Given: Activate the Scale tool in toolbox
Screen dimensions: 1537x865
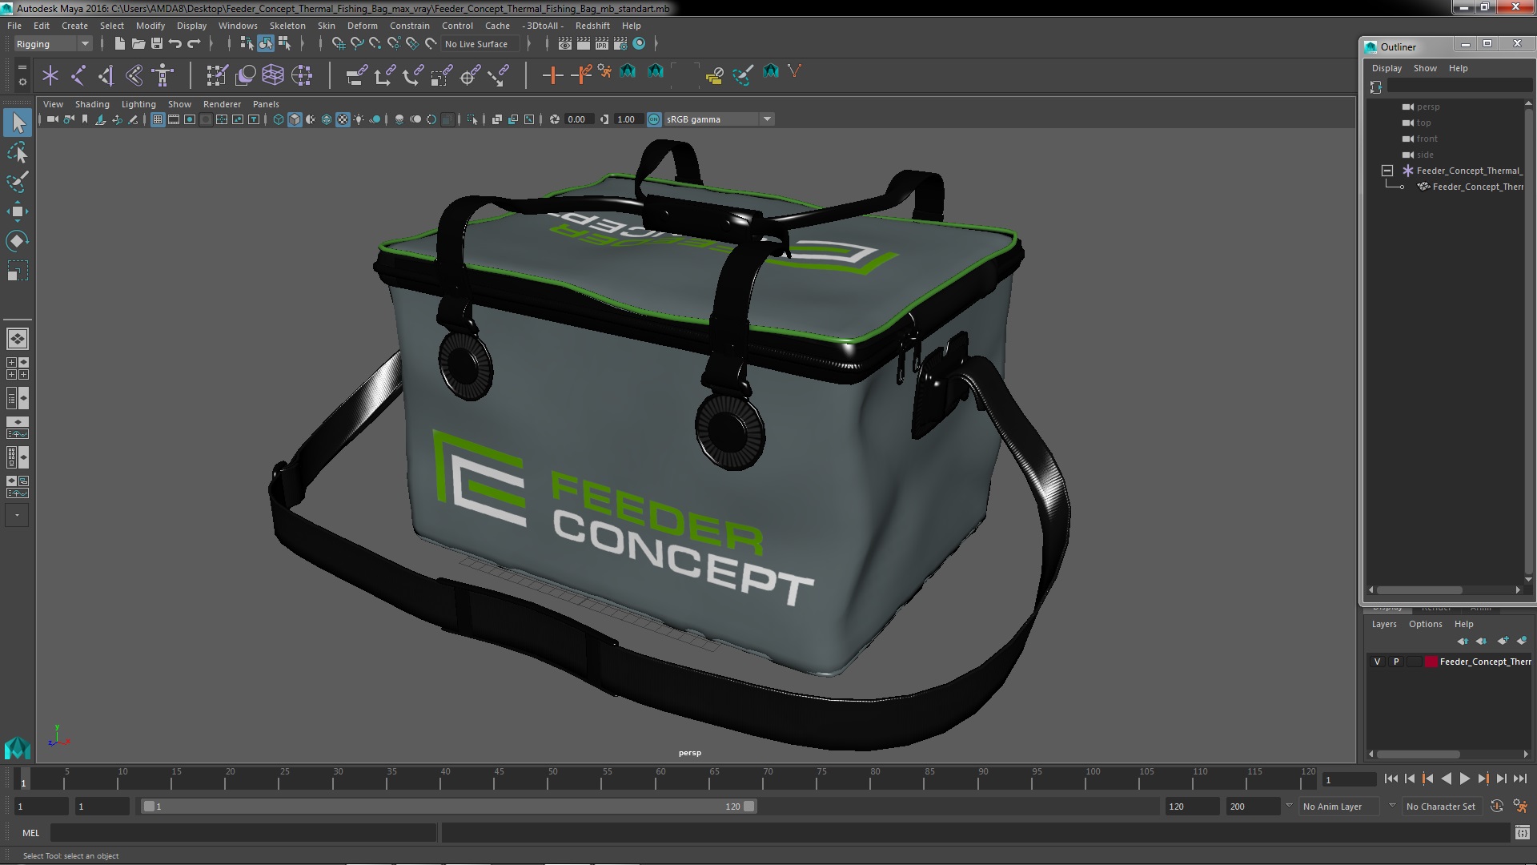Looking at the screenshot, I should point(18,271).
